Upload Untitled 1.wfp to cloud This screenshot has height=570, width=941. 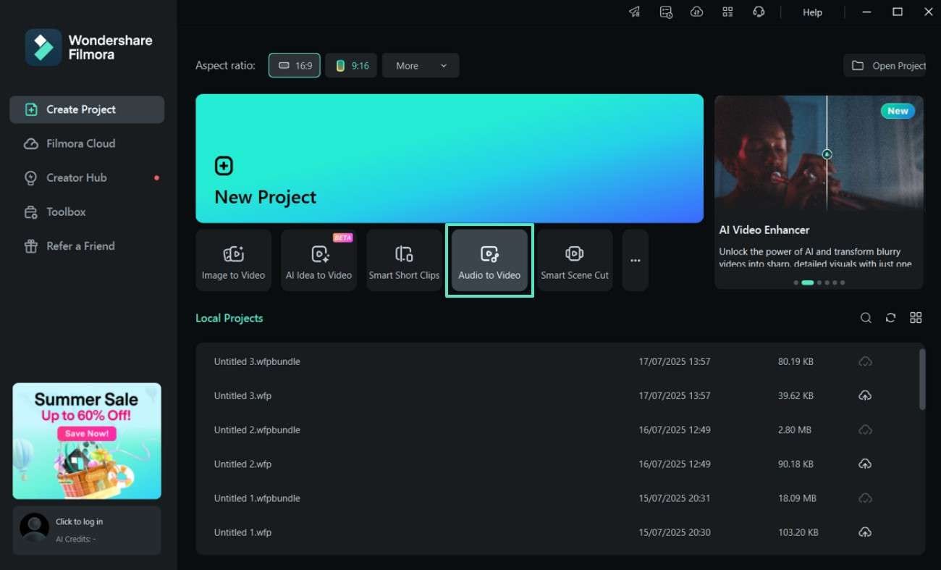coord(865,532)
